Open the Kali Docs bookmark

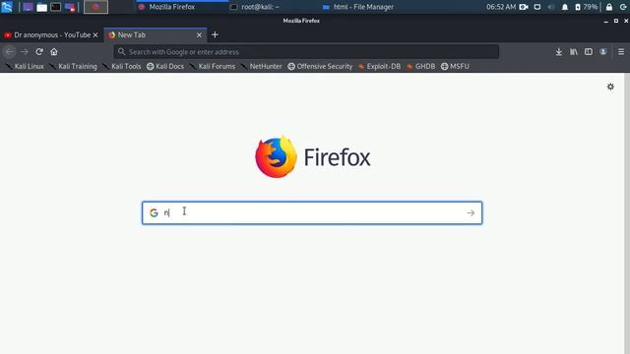165,66
